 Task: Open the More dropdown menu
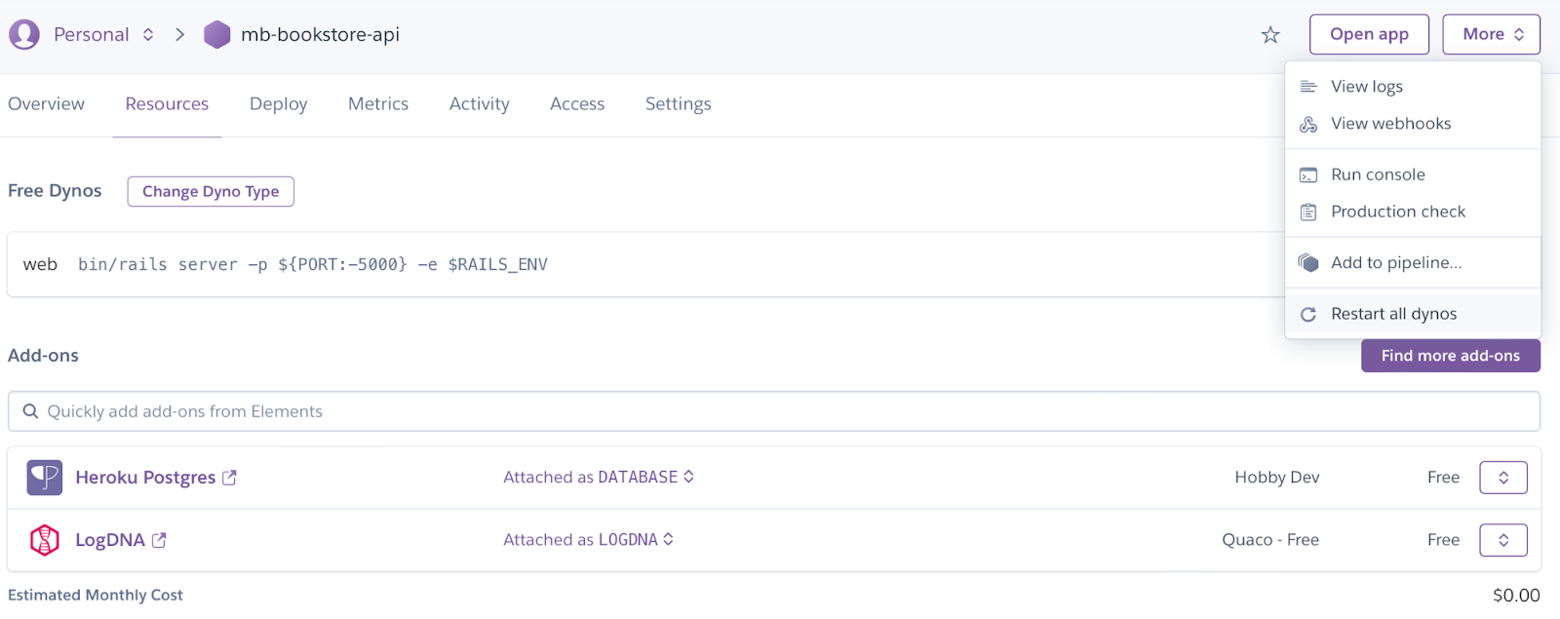(1492, 34)
